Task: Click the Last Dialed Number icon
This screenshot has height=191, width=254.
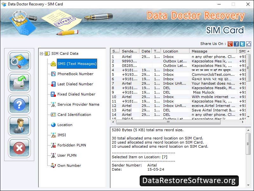Action: point(53,84)
